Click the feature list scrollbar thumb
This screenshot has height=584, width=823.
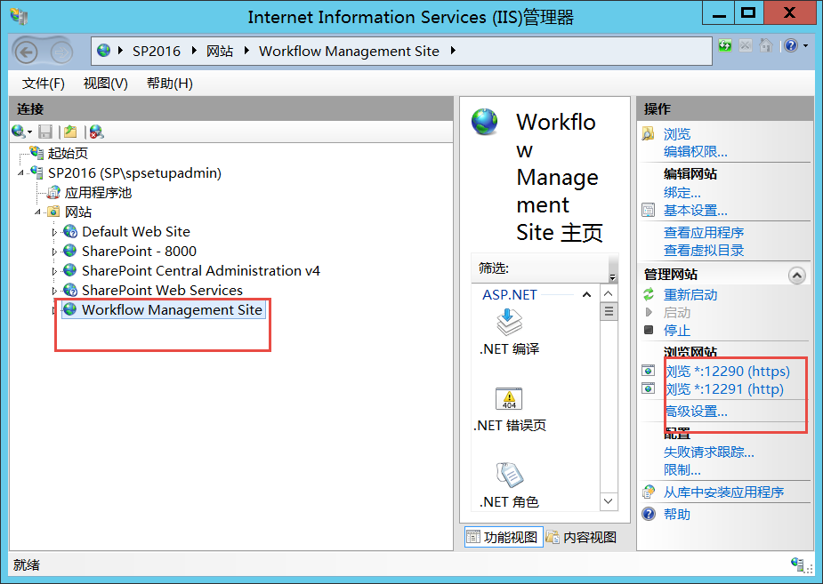coord(609,311)
